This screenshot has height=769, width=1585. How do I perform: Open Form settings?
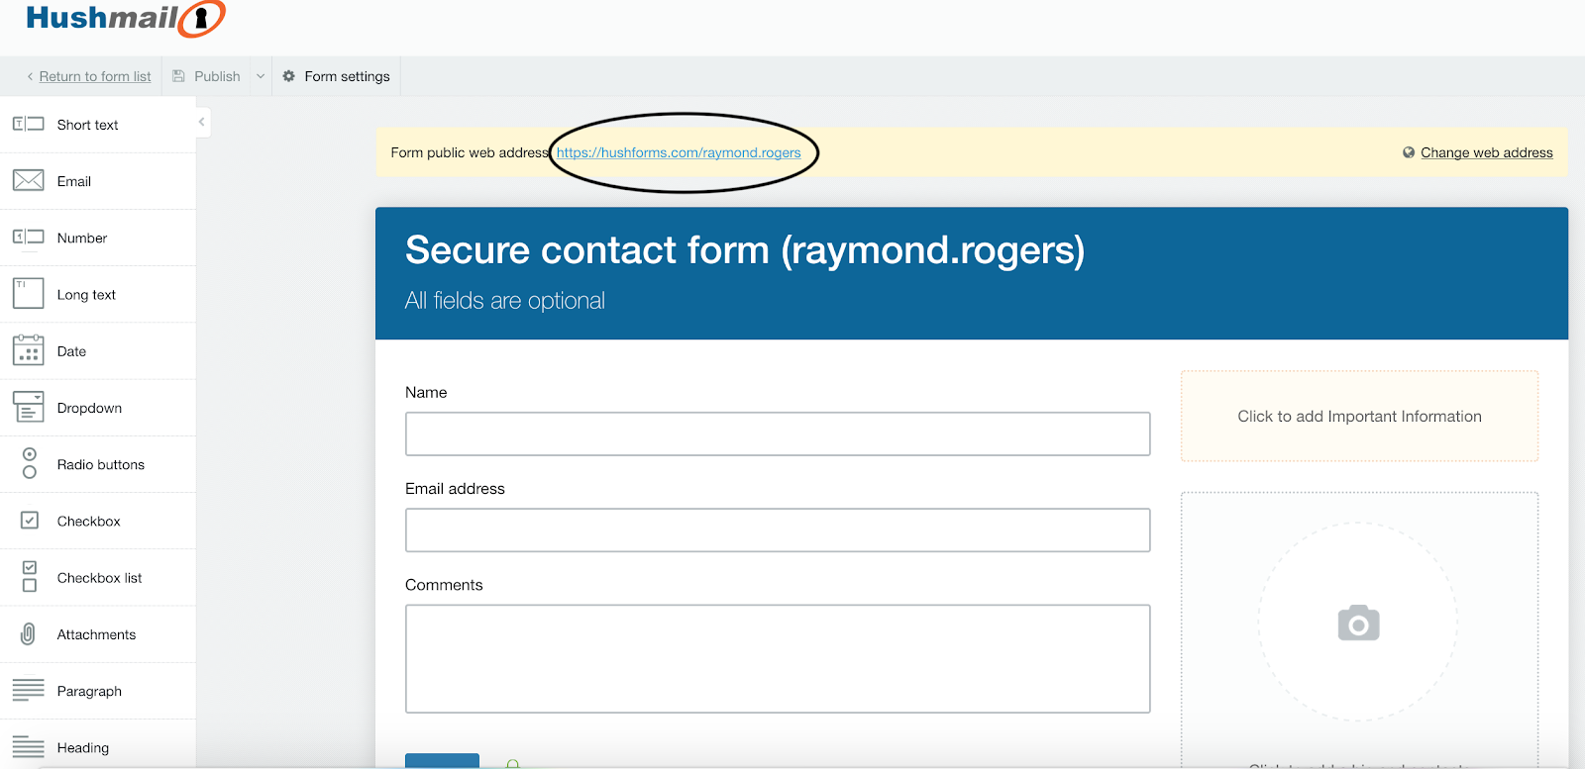(336, 76)
